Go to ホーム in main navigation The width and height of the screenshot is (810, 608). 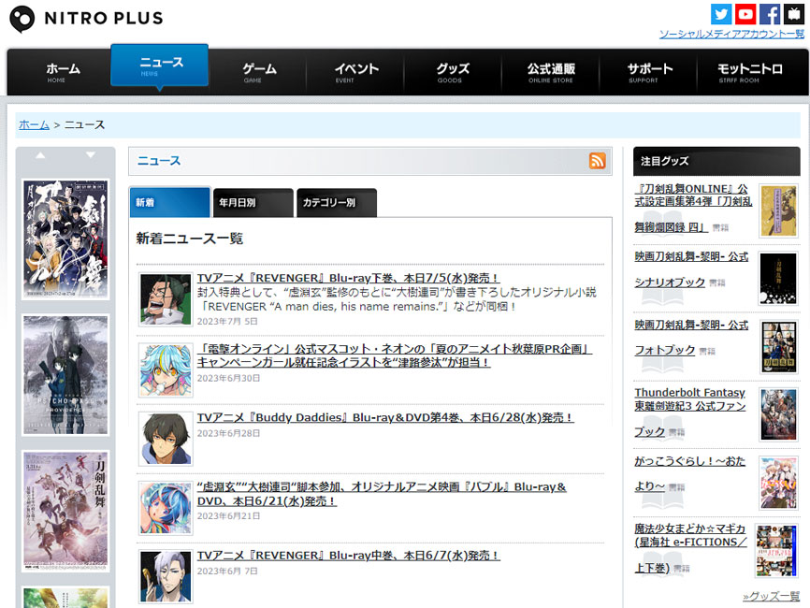[63, 72]
